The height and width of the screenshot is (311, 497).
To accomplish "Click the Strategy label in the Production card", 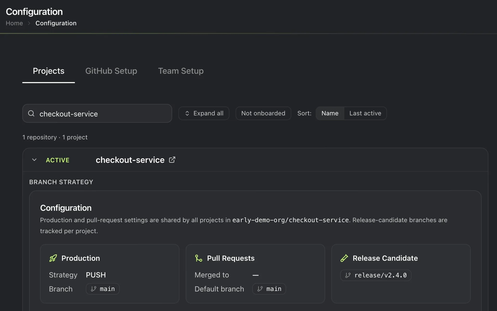I will click(x=63, y=275).
